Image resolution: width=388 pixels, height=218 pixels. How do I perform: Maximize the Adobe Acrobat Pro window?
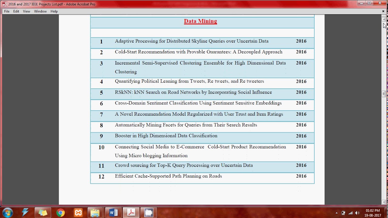tap(369, 3)
